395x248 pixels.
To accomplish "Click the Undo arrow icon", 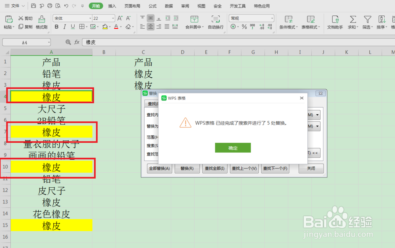I will click(66, 6).
